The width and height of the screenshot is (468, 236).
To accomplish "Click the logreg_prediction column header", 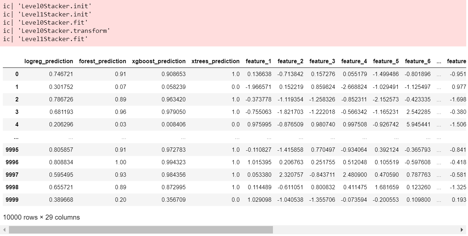I will pos(49,61).
